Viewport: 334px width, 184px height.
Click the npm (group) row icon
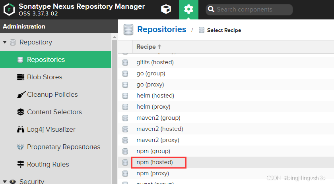click(125, 151)
